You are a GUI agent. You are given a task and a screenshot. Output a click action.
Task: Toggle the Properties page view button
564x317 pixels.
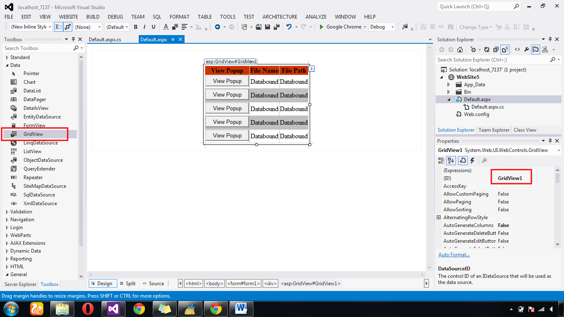click(x=462, y=161)
